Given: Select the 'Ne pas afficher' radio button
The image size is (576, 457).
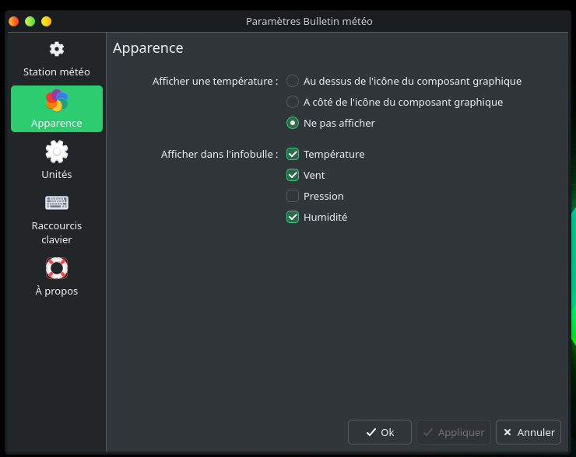Looking at the screenshot, I should click(293, 123).
